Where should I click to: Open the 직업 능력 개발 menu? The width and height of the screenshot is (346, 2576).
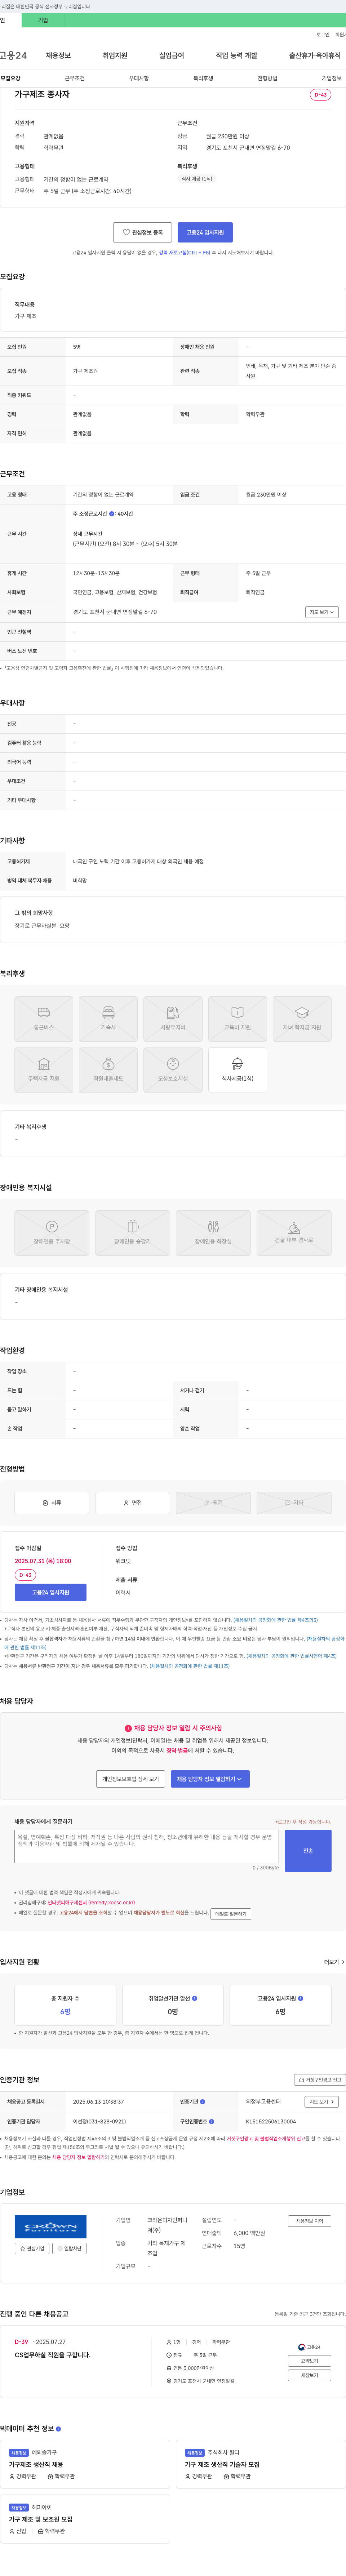[236, 55]
